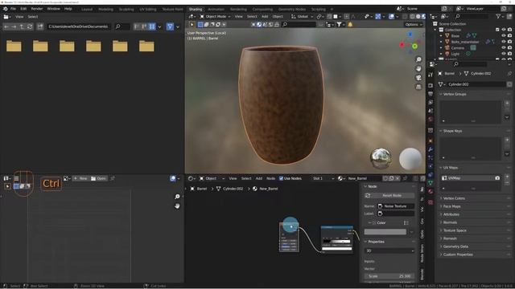
Task: Open the Edit menu
Action: click(23, 9)
